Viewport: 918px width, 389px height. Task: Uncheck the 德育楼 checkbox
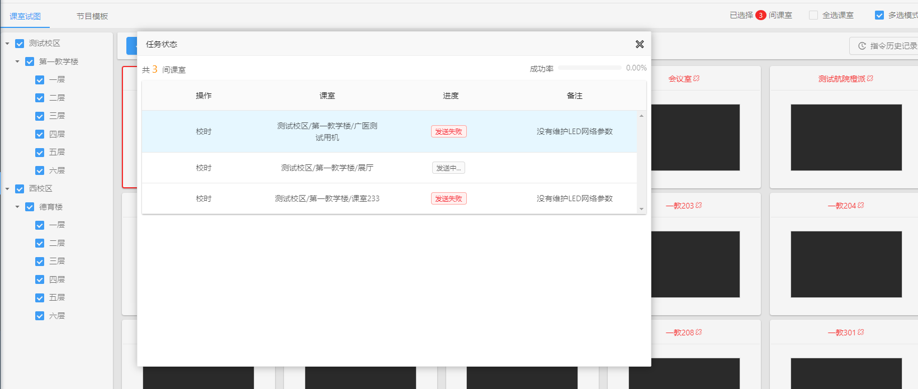tap(30, 207)
